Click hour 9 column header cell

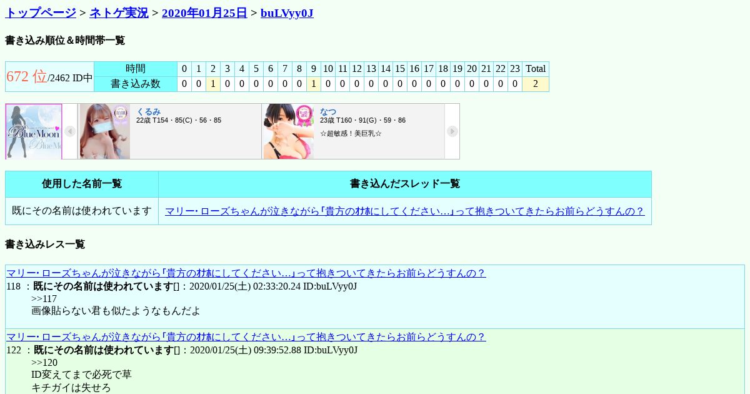(x=314, y=69)
